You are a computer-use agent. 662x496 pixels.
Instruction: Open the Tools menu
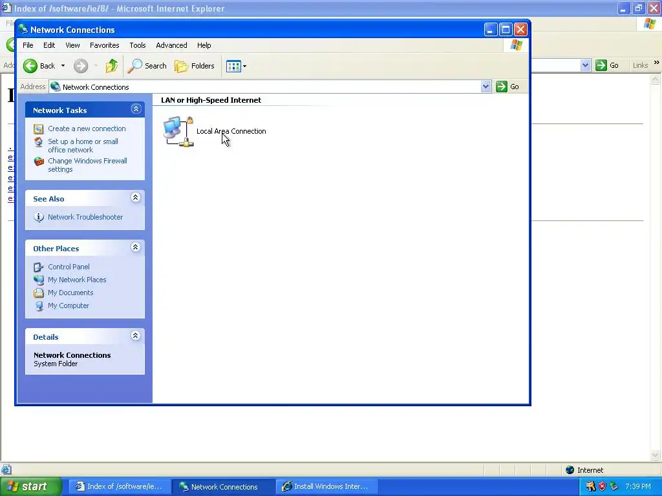click(138, 45)
